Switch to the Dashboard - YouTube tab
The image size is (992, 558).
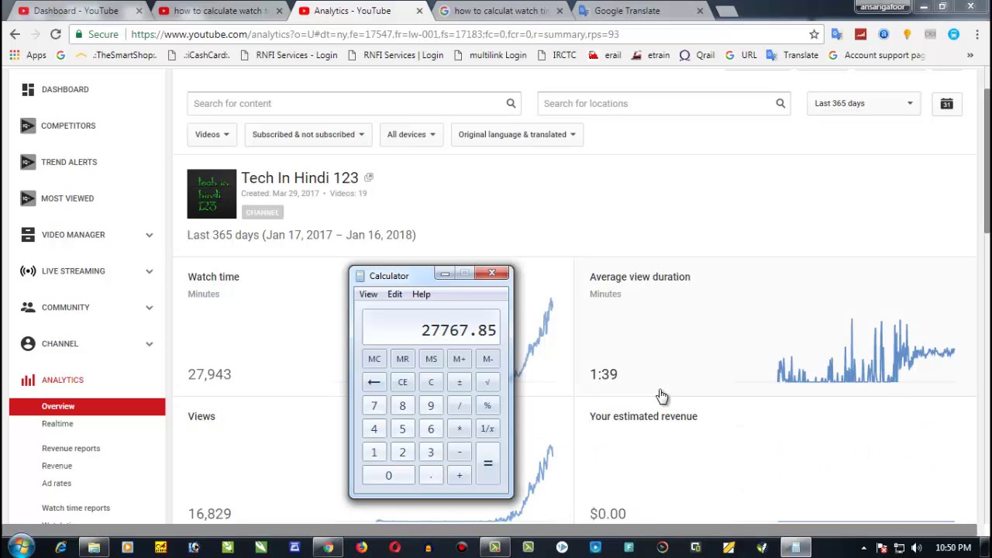[x=76, y=11]
